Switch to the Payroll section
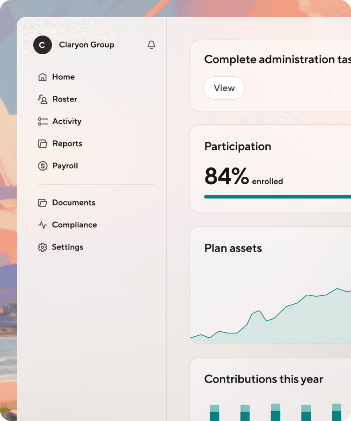 (65, 166)
